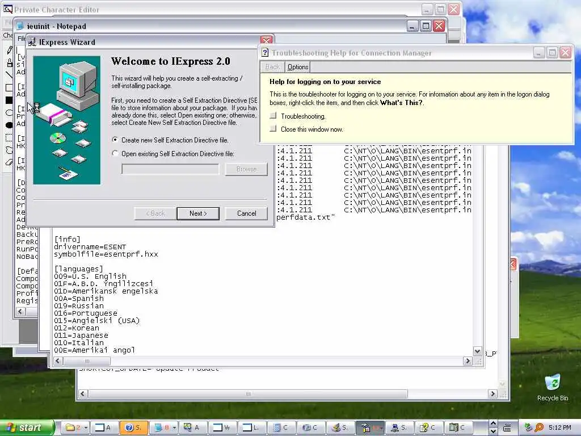Click the Troubleshooting Help window title icon
Image resolution: width=581 pixels, height=436 pixels.
point(265,53)
